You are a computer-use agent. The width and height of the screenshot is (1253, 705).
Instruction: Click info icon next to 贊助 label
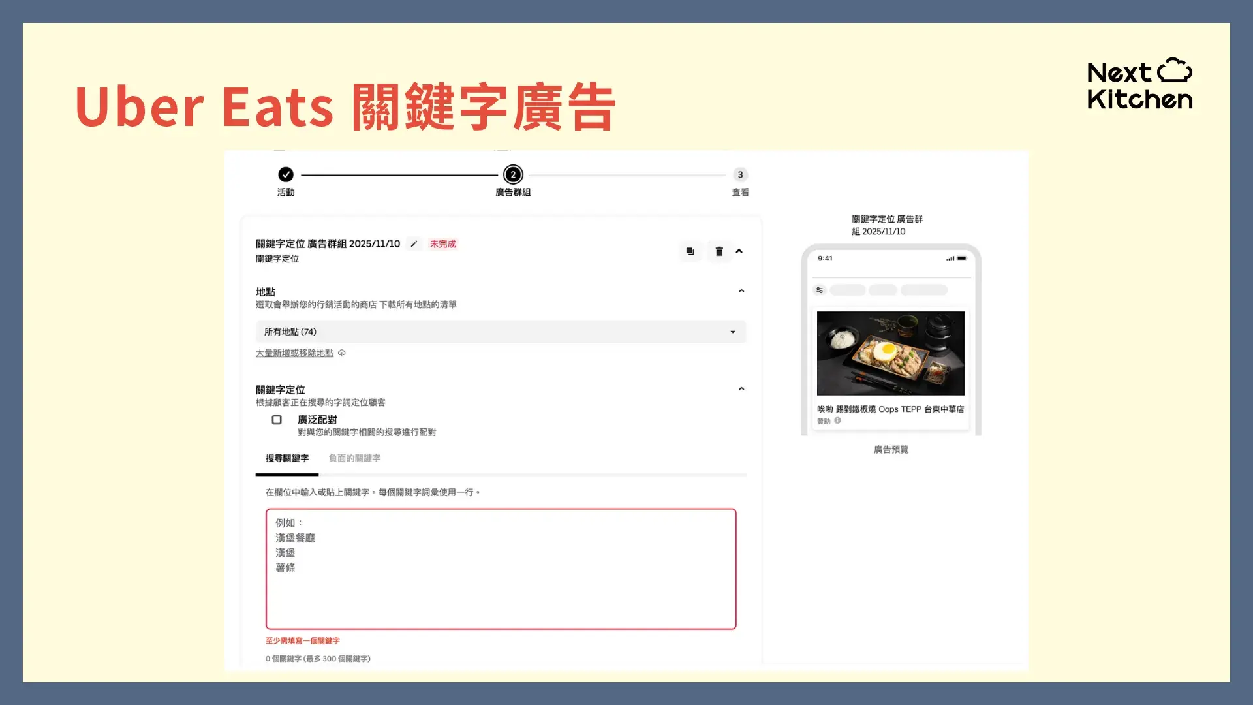pos(837,421)
